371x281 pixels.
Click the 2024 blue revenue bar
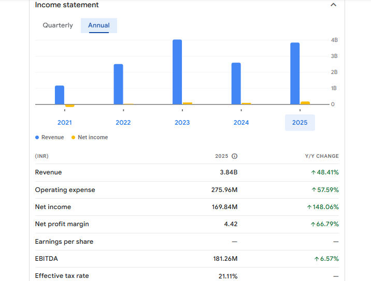coord(236,83)
